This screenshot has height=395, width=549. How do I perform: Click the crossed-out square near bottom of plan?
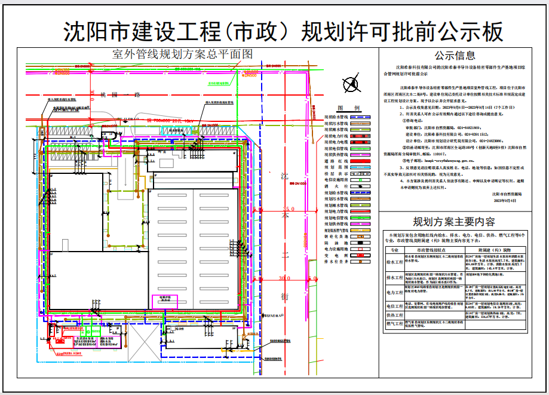tap(145, 342)
